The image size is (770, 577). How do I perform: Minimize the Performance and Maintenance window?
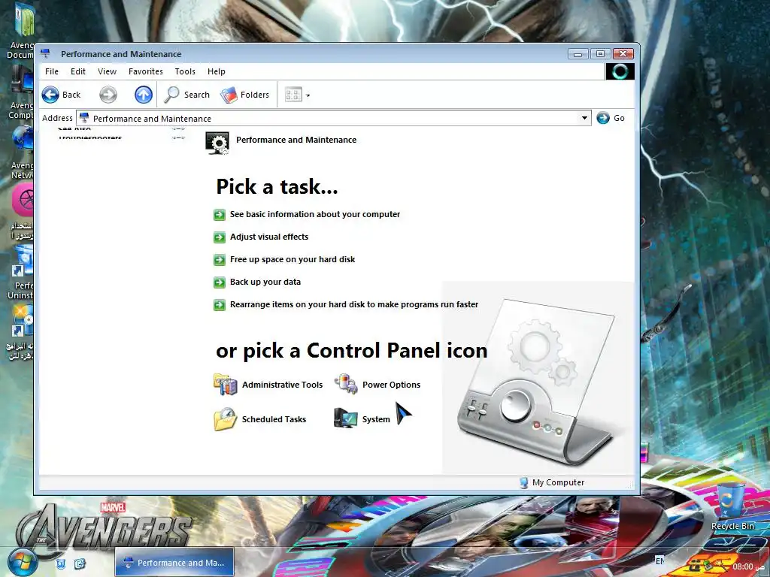pos(577,53)
